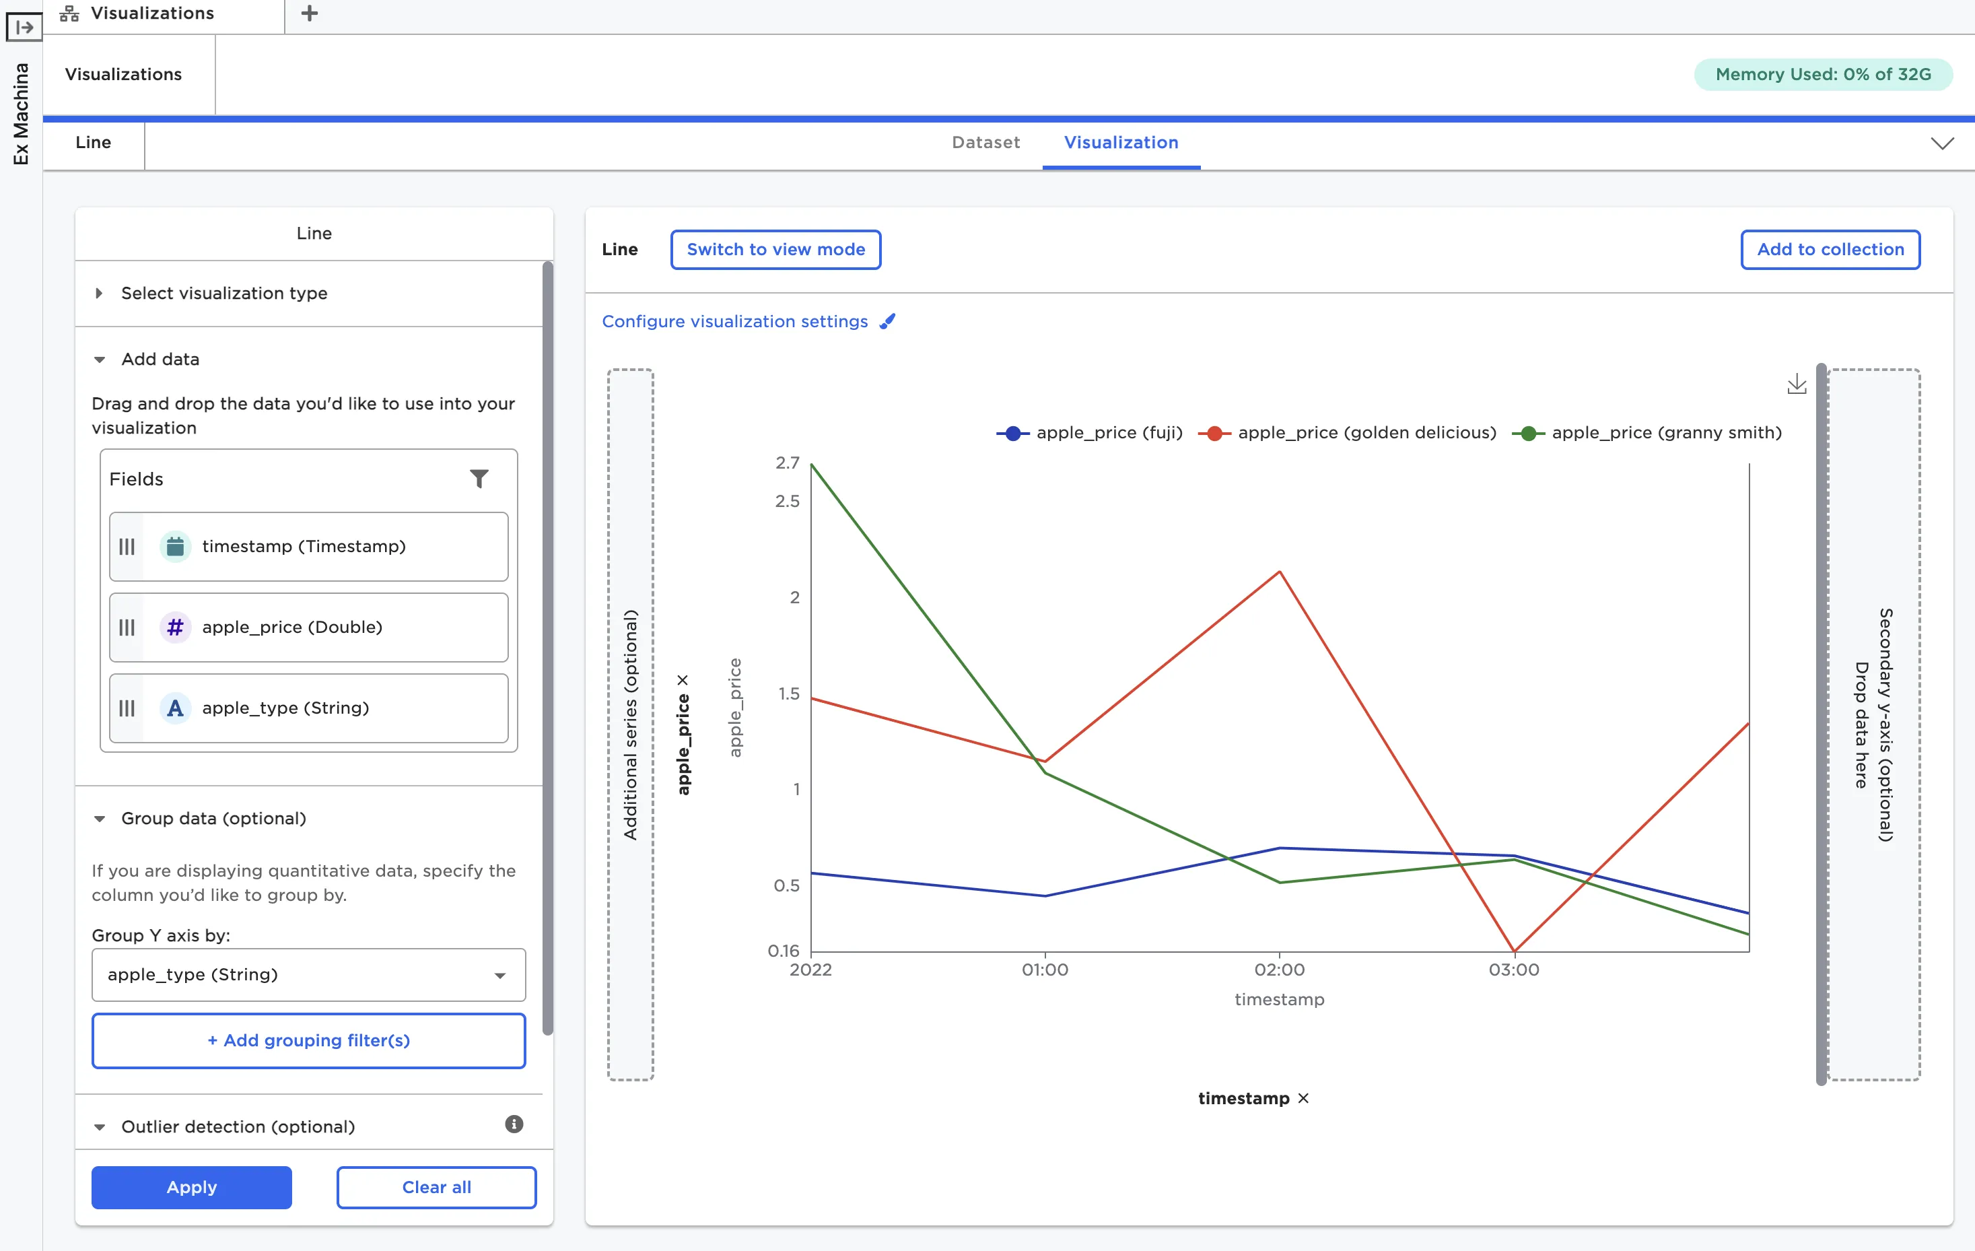Remove apple_price from the y-axis with its X
The image size is (1975, 1251).
pos(683,680)
